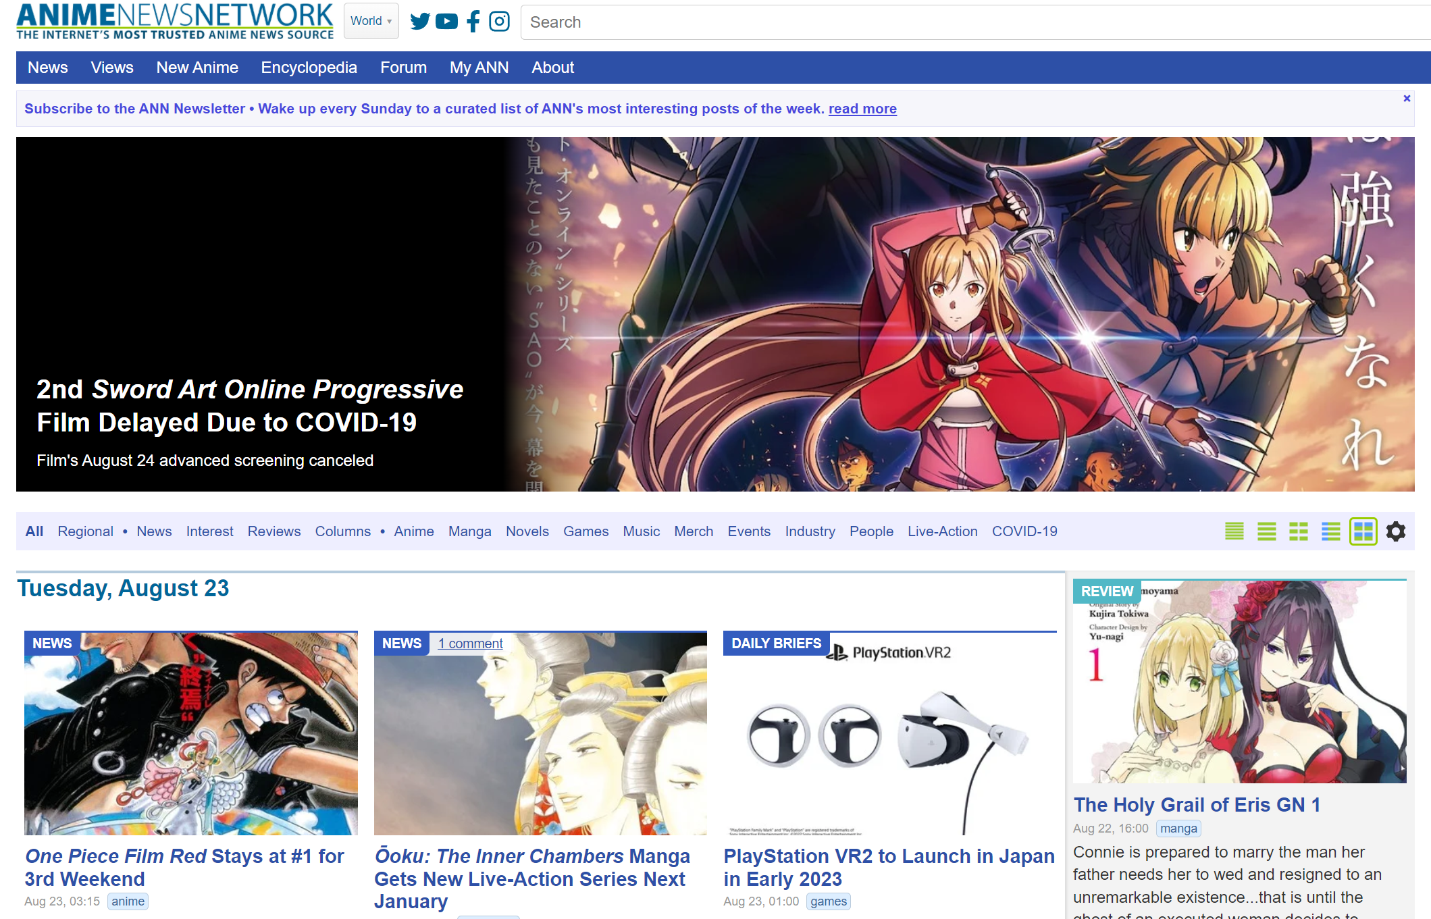Open ANN's Facebook page icon
1431x919 pixels.
pos(473,22)
